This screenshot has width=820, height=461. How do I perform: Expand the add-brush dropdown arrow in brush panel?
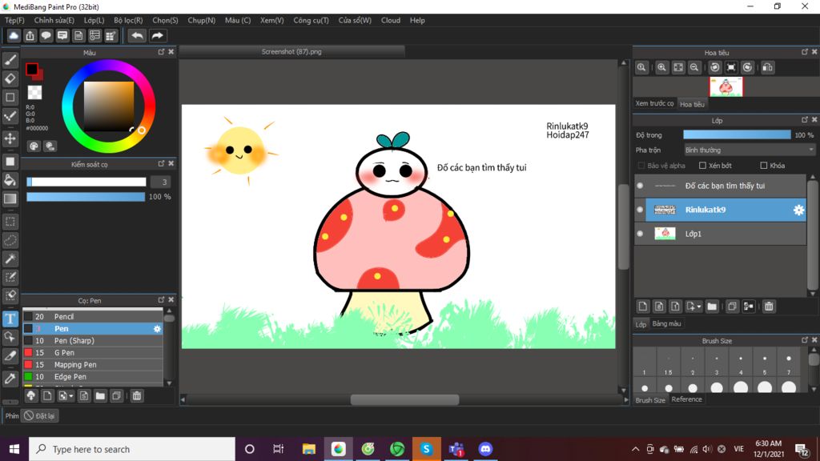click(x=71, y=396)
